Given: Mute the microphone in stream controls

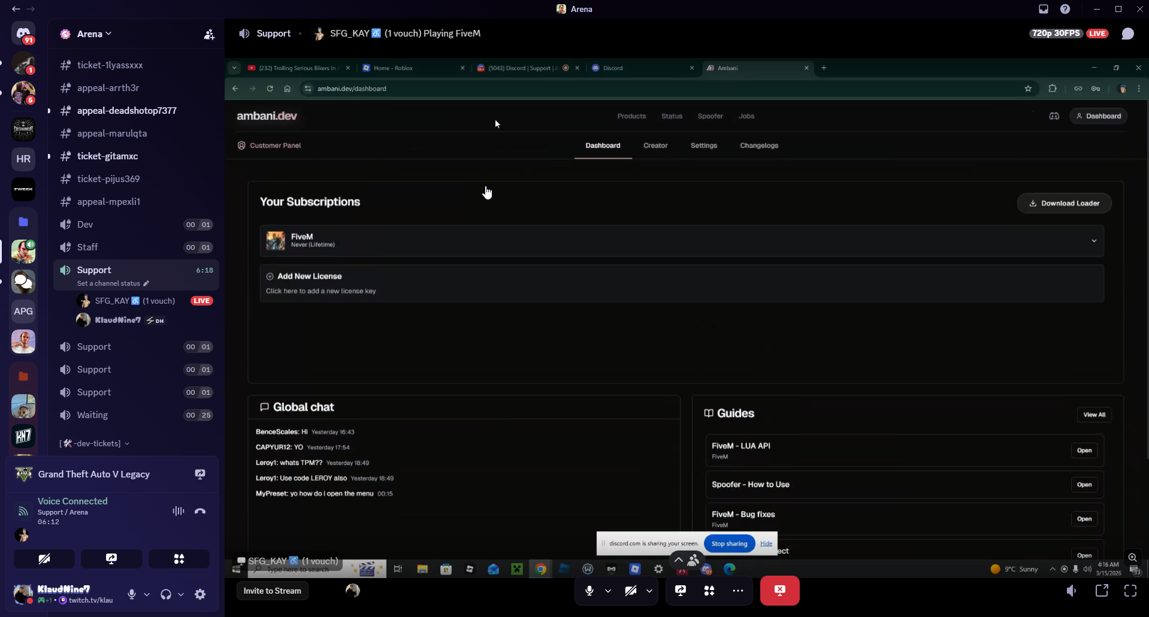Looking at the screenshot, I should (x=589, y=591).
